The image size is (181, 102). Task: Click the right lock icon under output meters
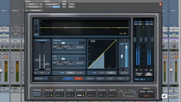(x=151, y=70)
